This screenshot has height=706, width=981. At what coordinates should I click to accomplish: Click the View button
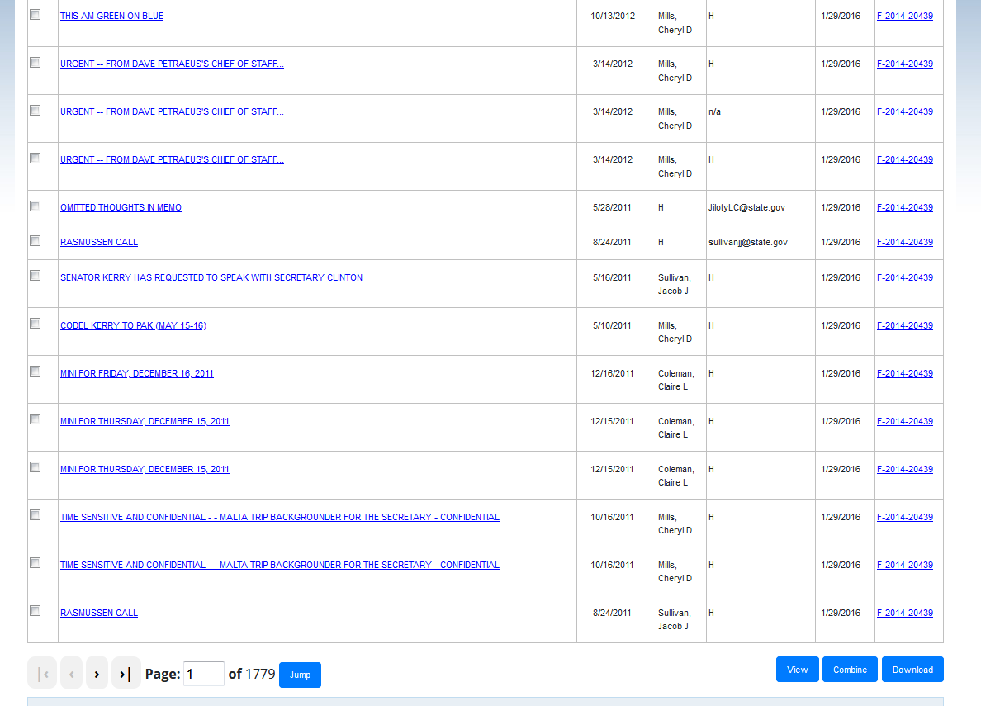[x=797, y=669]
